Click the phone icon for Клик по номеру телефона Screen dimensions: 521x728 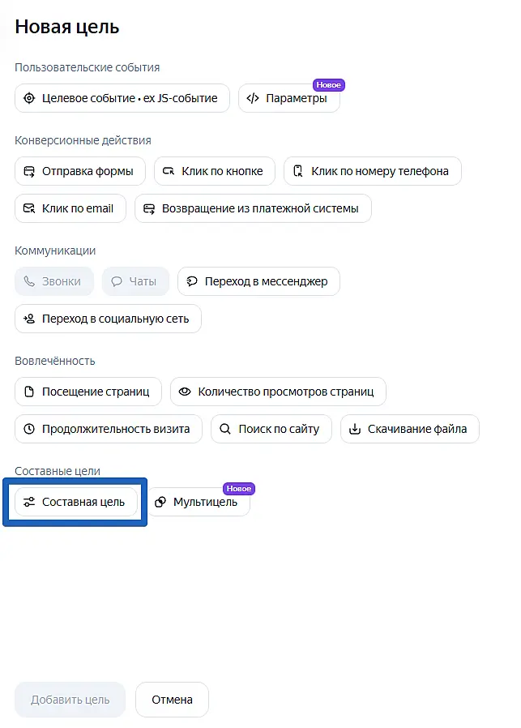pos(298,171)
